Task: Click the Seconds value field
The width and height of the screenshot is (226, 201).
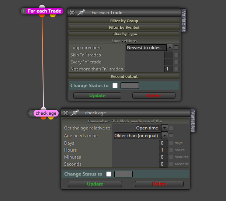Action: tap(163, 164)
